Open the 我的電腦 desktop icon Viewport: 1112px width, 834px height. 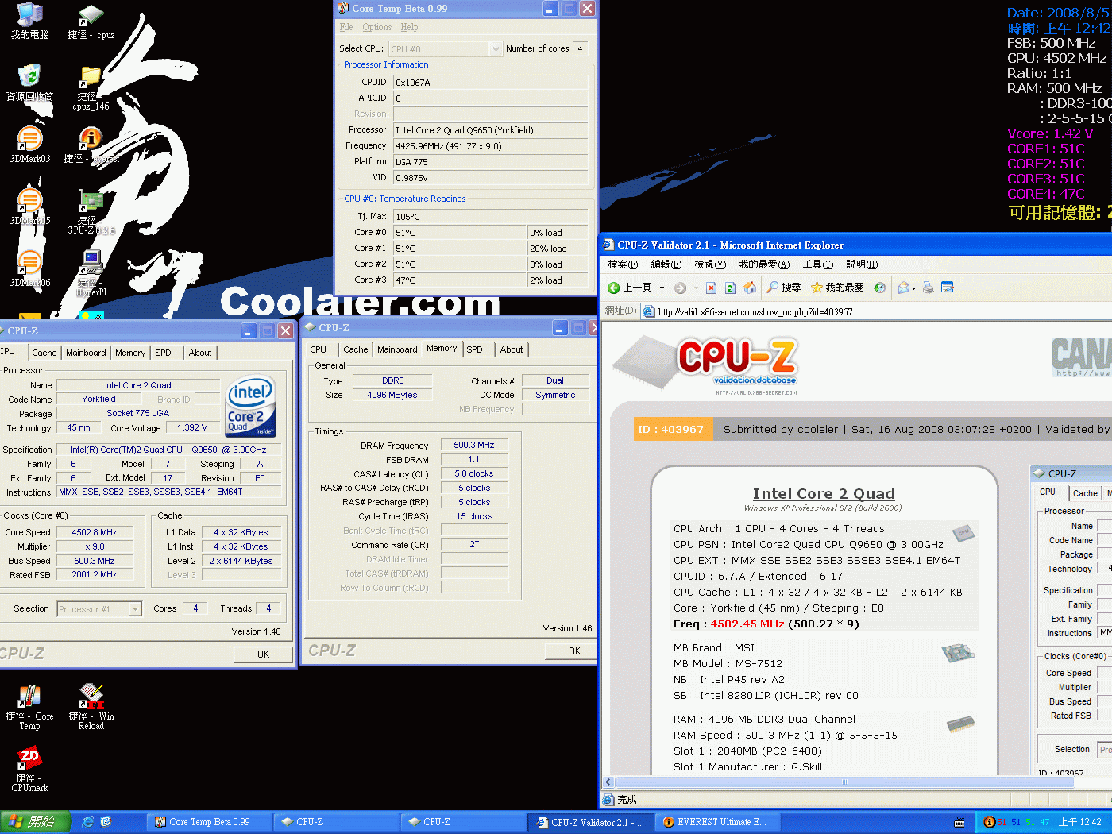tap(29, 21)
